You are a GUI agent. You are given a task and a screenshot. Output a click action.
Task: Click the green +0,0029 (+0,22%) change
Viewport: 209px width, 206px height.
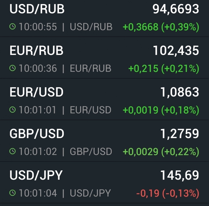(161, 151)
